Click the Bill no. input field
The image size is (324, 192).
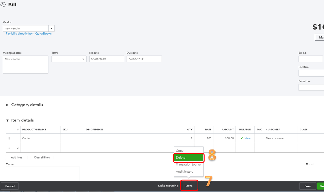311,59
